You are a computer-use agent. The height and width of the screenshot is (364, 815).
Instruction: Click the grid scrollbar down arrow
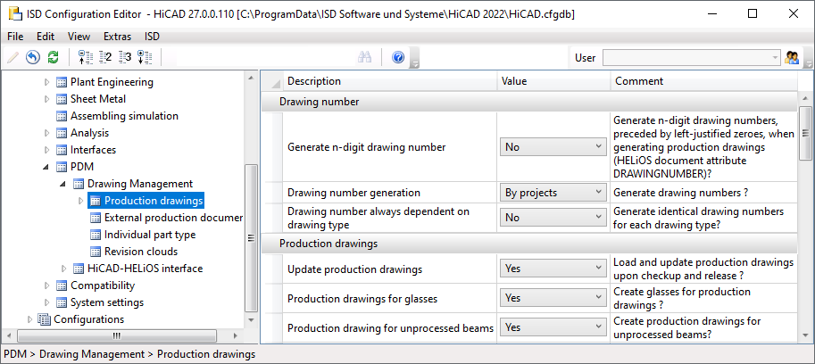click(805, 335)
